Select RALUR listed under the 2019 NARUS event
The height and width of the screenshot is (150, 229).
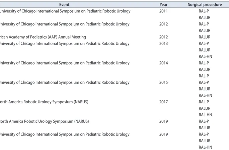(205, 128)
